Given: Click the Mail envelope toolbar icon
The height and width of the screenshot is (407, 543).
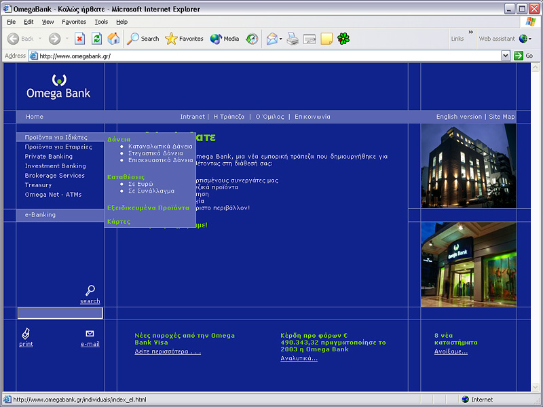Looking at the screenshot, I should click(272, 39).
